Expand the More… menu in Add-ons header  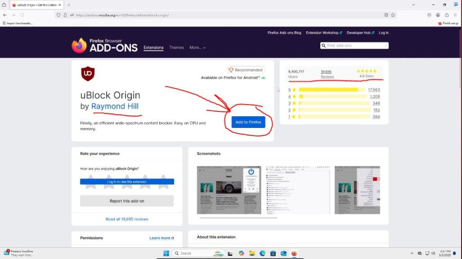pyautogui.click(x=198, y=47)
